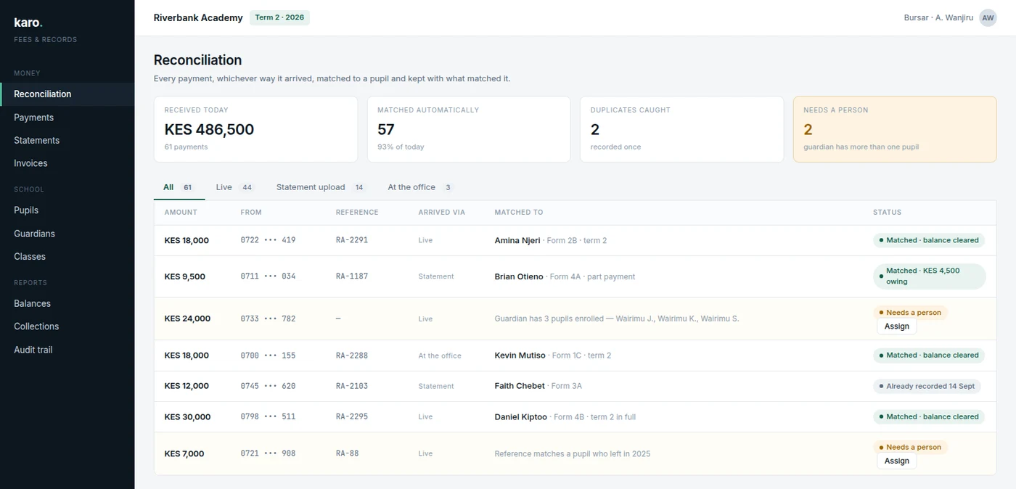The height and width of the screenshot is (489, 1016).
Task: Click the KES 9,500 amount
Action: click(185, 276)
